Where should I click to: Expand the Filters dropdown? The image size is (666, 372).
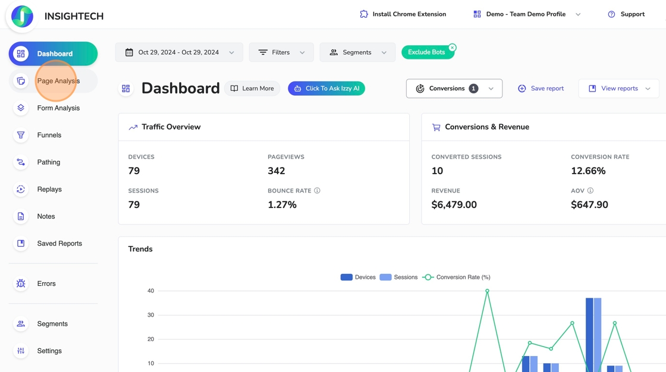[281, 52]
